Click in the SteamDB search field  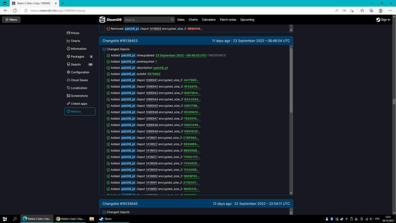pyautogui.click(x=147, y=20)
